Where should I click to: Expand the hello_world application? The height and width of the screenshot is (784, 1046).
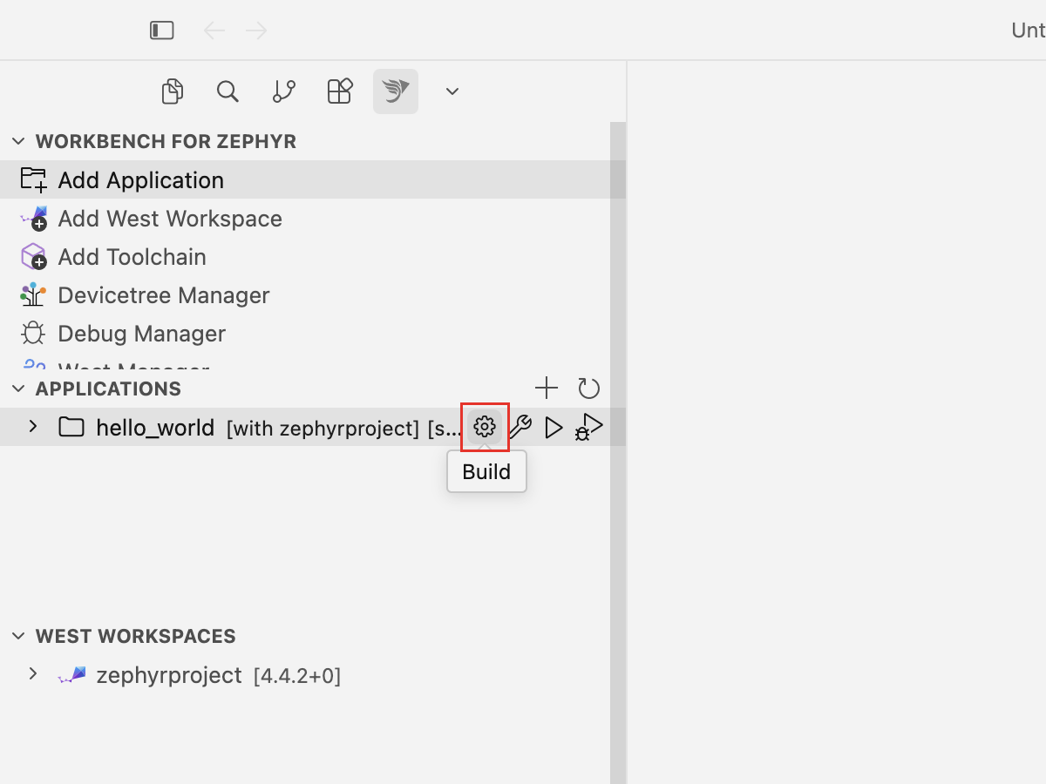pyautogui.click(x=33, y=427)
